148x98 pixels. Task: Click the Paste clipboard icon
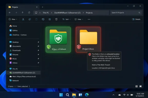36,19
